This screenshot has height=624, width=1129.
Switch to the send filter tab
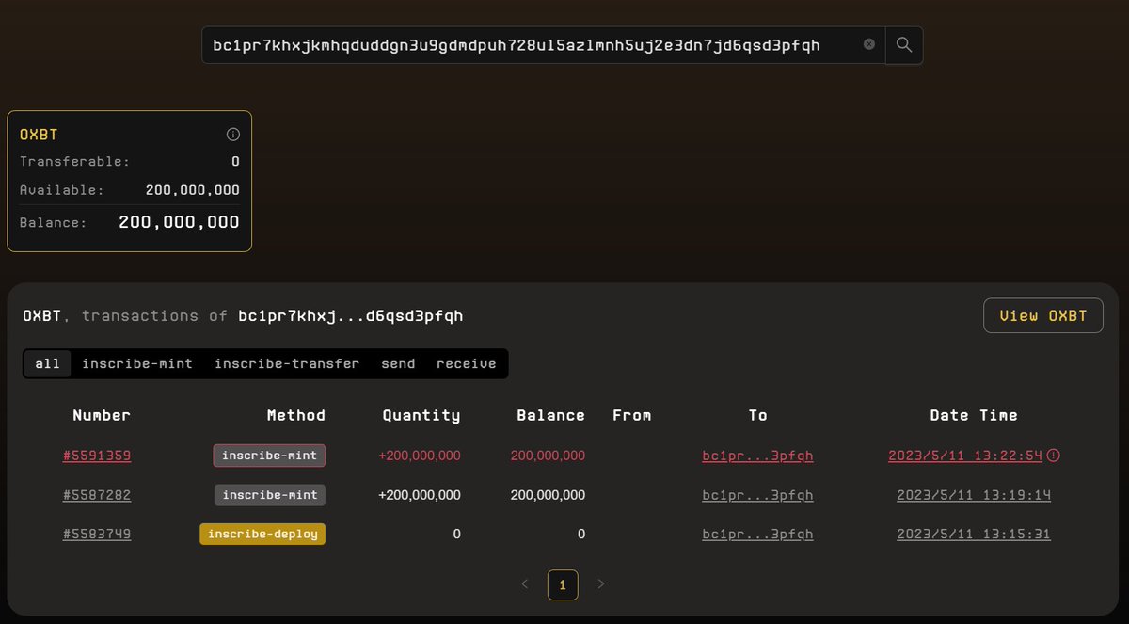(x=398, y=363)
